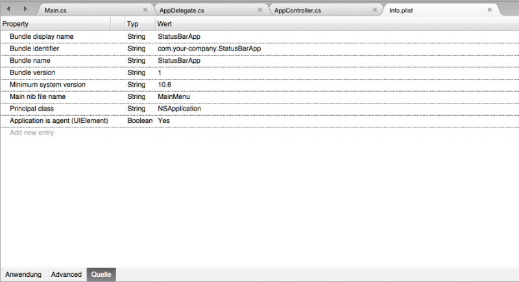Edit the Minimum system version value 10.6
Screen dimensions: 519x282
[x=165, y=85]
